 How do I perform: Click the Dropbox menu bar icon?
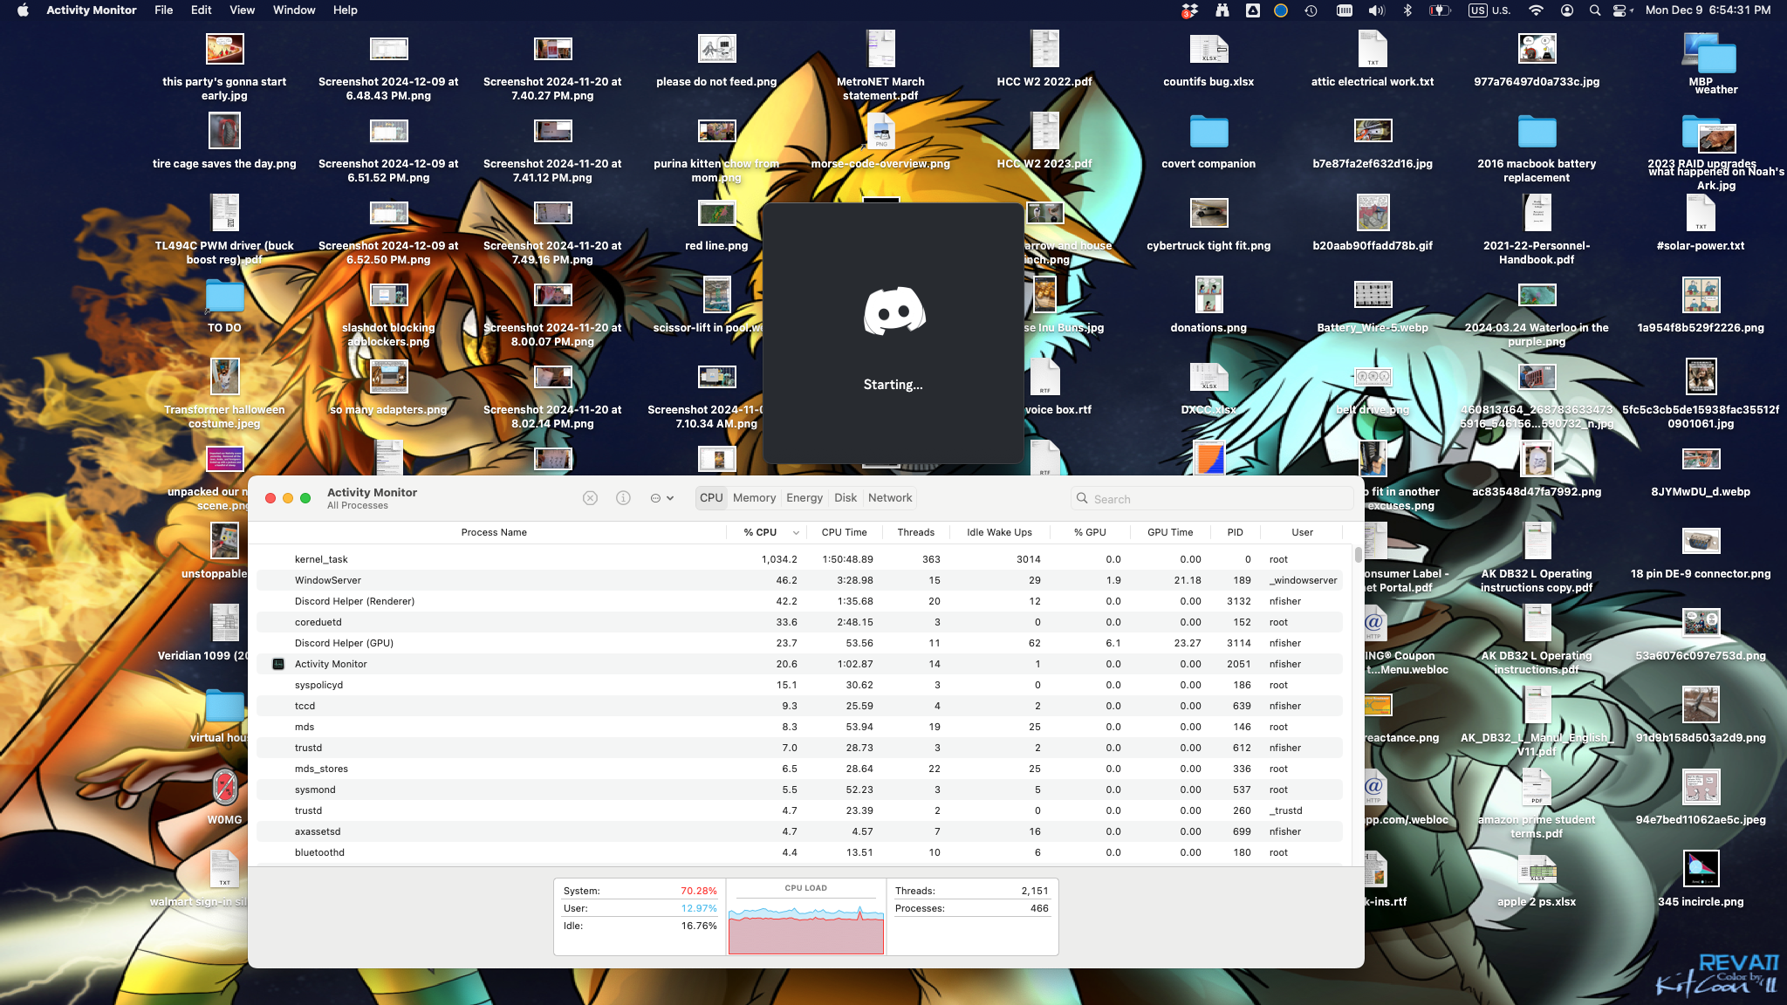pyautogui.click(x=1189, y=10)
